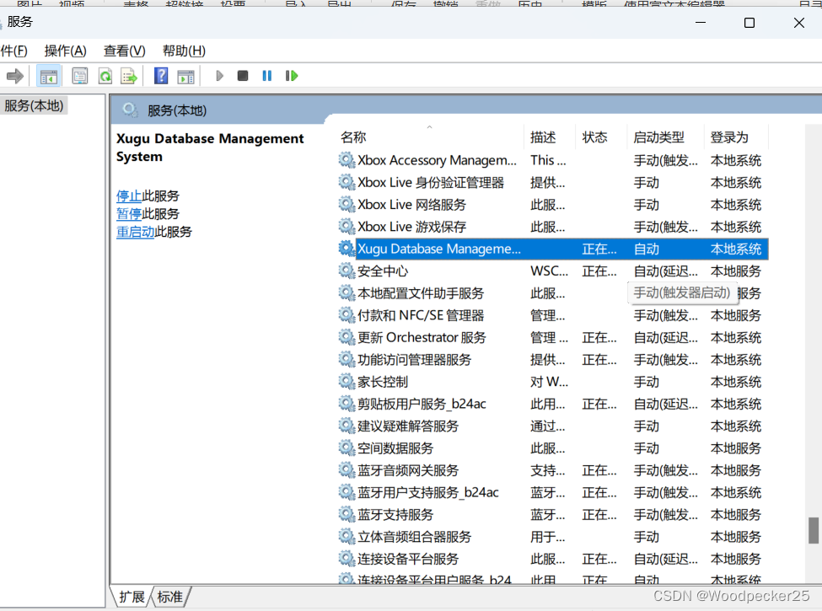Select the Xbox Live 网络服务 row
The width and height of the screenshot is (822, 611).
coord(553,204)
